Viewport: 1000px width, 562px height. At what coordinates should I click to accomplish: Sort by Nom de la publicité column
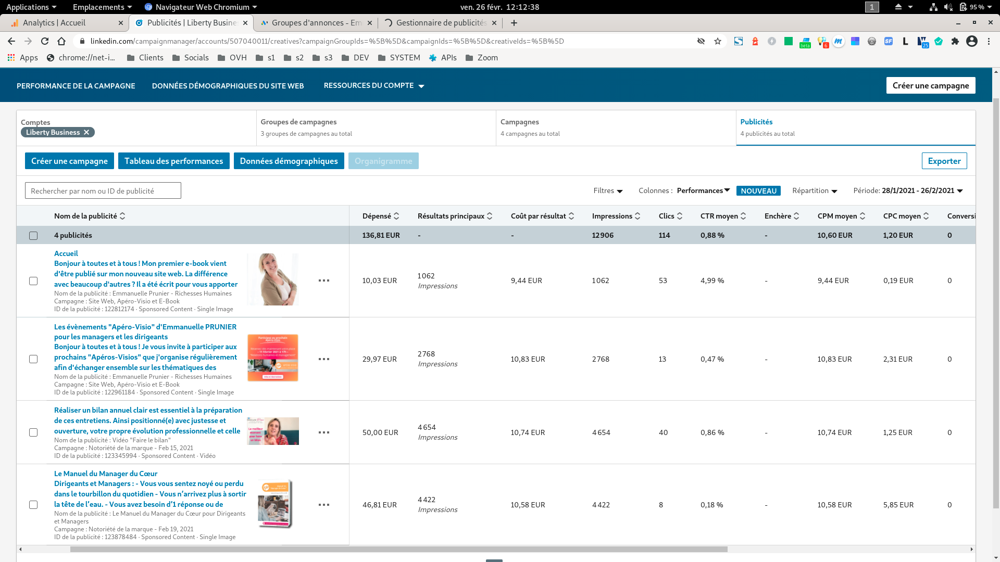[x=90, y=216]
